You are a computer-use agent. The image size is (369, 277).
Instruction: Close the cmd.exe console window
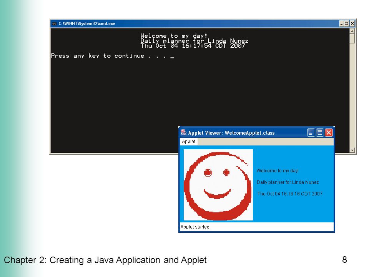tap(352, 23)
